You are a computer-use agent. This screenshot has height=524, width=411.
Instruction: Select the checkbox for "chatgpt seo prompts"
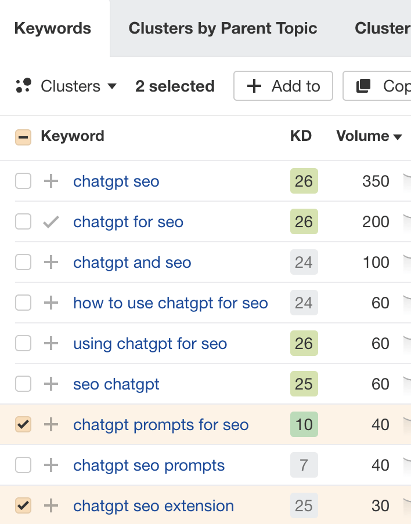click(x=23, y=465)
